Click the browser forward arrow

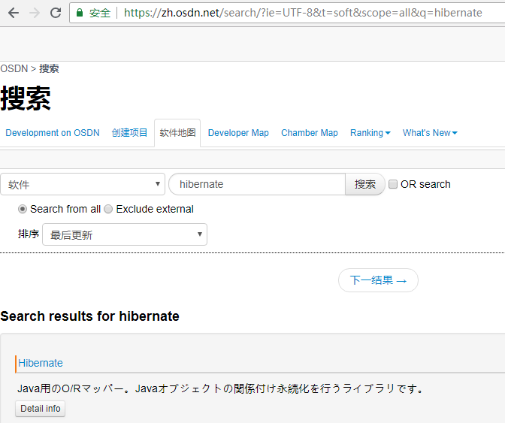(x=35, y=13)
